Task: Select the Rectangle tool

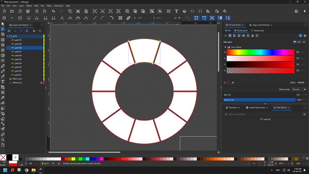Action: pyautogui.click(x=3, y=40)
